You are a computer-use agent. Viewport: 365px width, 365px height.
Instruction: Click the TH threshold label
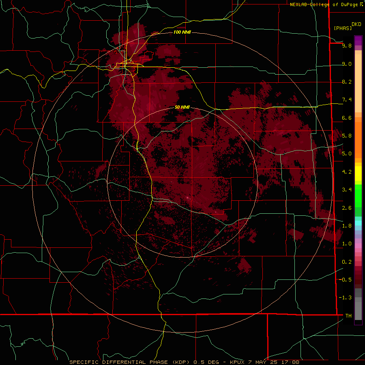point(348,316)
